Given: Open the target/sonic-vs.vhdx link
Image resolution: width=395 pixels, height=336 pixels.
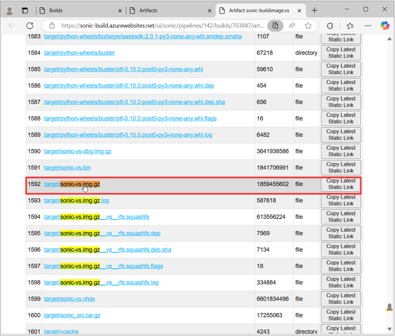Looking at the screenshot, I should point(70,299).
